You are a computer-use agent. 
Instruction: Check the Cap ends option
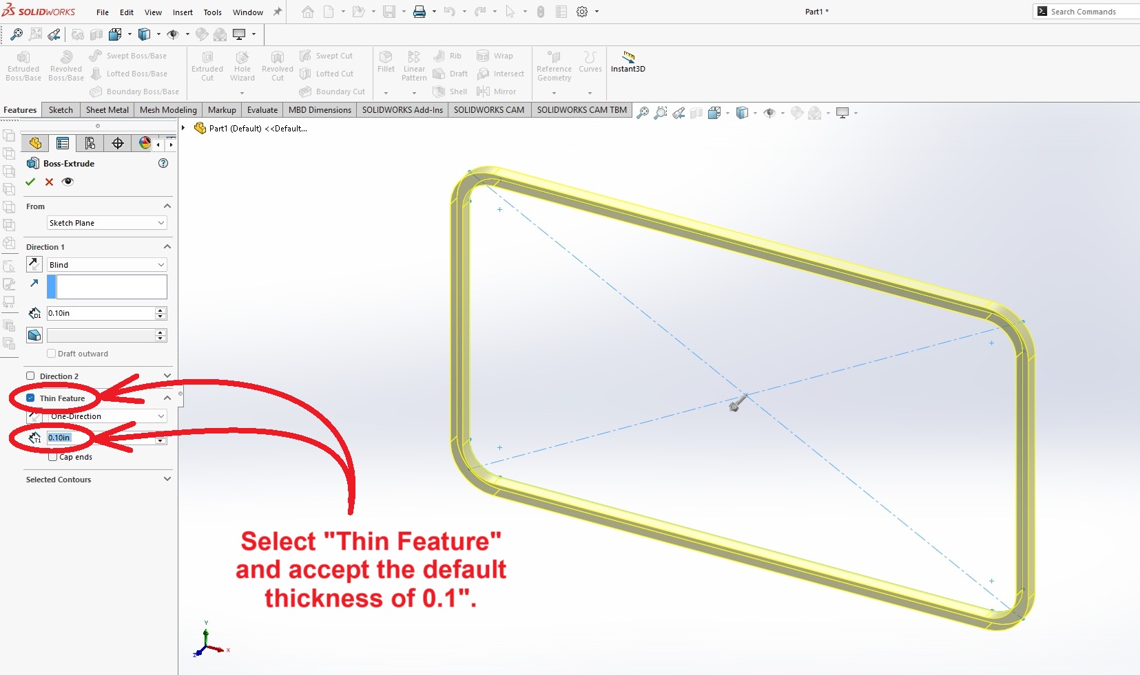coord(53,457)
